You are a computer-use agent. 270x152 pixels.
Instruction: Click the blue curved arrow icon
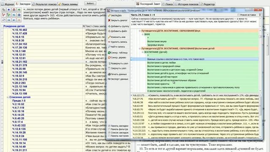tap(14, 15)
